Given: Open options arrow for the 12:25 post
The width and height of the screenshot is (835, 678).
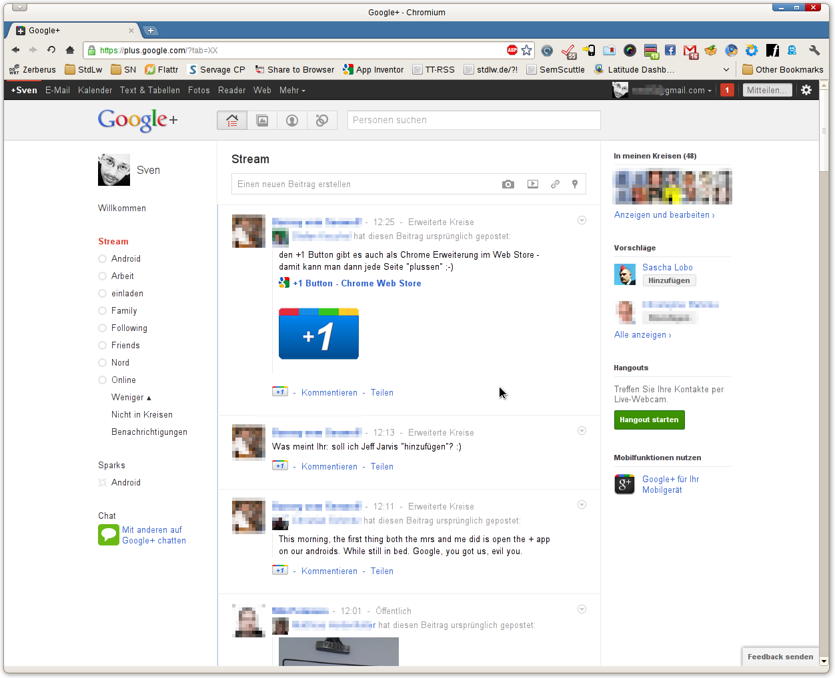Looking at the screenshot, I should pos(582,220).
